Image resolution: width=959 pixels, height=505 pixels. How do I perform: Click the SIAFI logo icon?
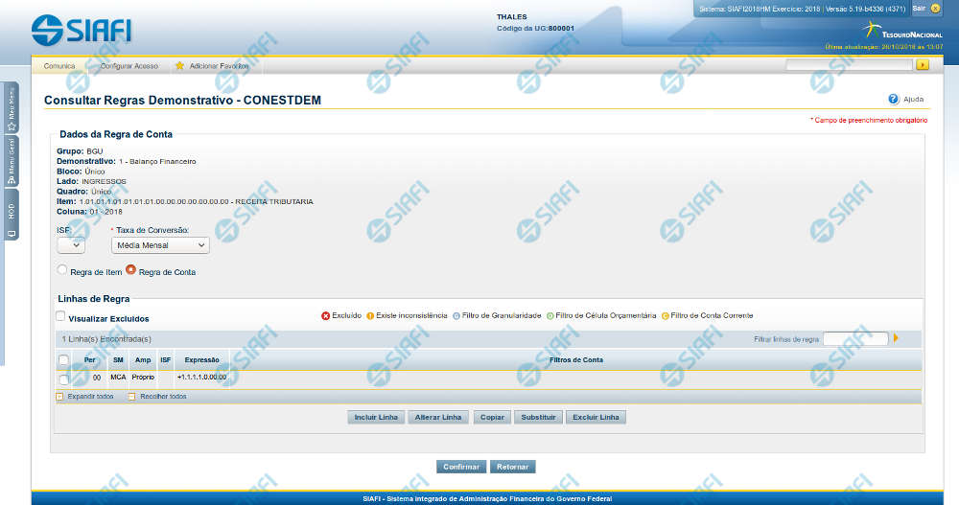(46, 30)
